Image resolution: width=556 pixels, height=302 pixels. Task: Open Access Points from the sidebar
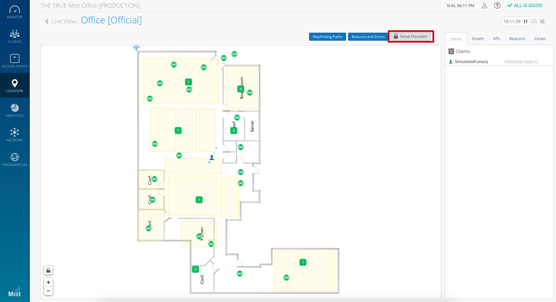pos(15,61)
